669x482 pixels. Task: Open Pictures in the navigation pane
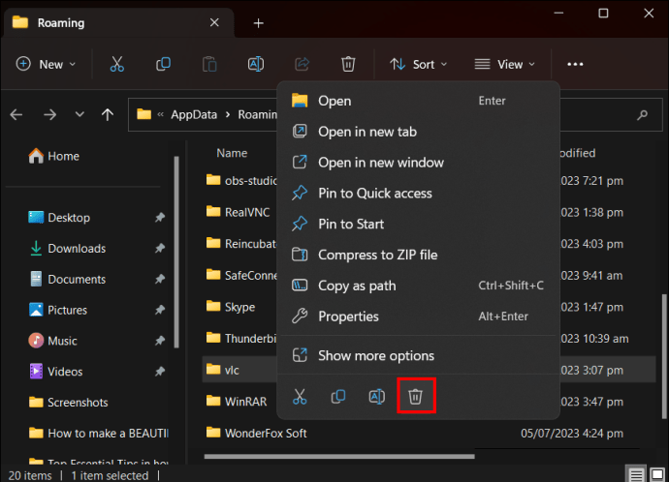[58, 310]
